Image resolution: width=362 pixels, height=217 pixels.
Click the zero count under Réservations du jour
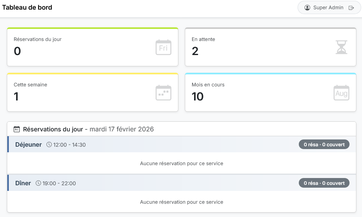tap(17, 51)
